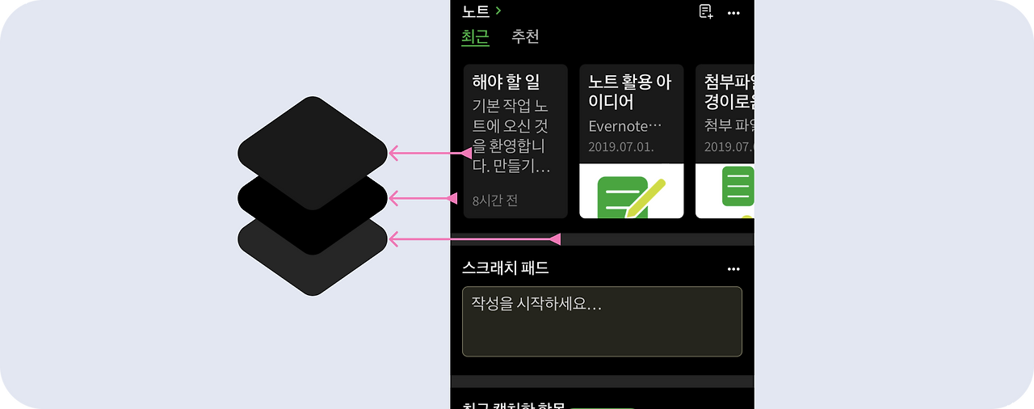Open the 스크래치 패드 more options menu

click(733, 269)
